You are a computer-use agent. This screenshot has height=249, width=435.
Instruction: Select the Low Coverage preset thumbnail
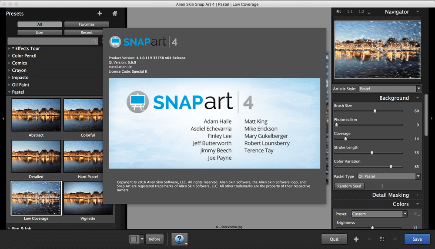[x=36, y=198]
